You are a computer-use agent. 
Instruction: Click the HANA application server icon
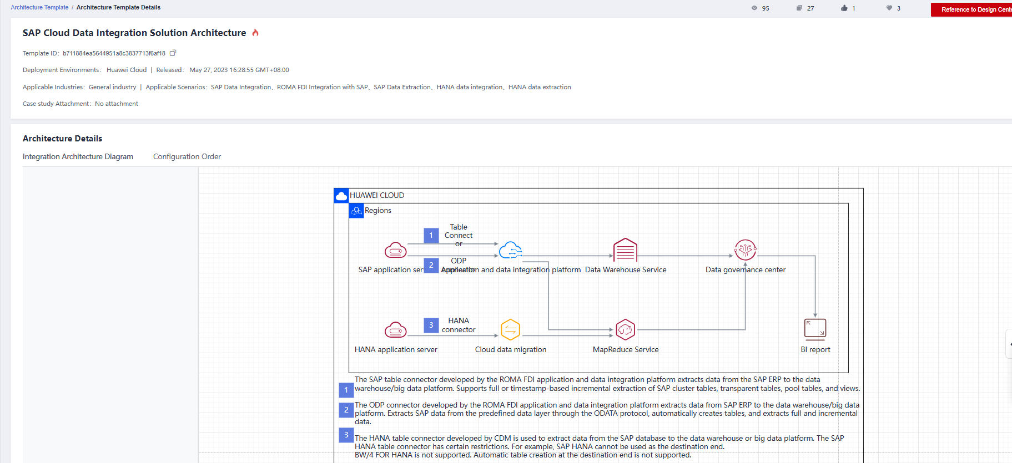tap(396, 330)
